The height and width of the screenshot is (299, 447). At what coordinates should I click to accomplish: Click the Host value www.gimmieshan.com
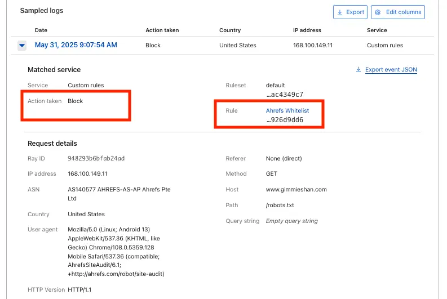[x=296, y=189]
